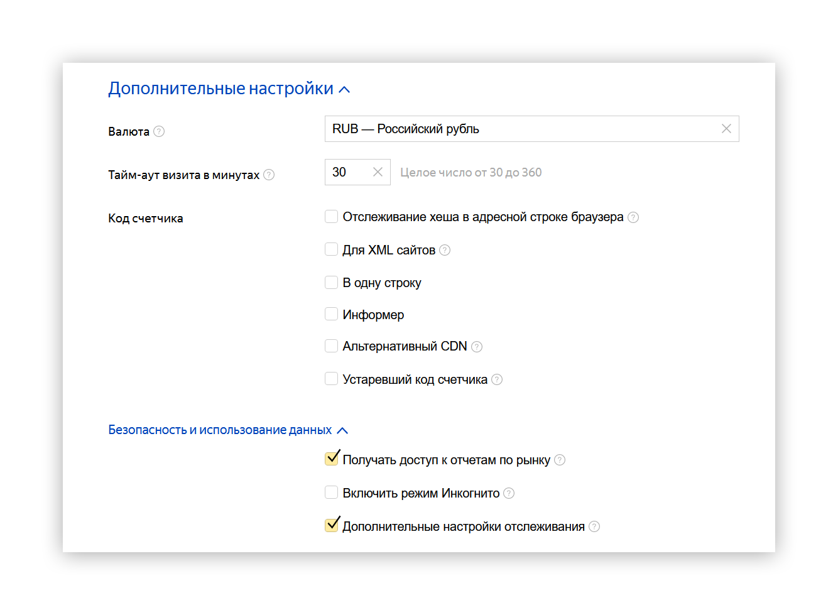Click help icon beside Тайм-аут визита в минутах
Image resolution: width=838 pixels, height=615 pixels.
click(x=269, y=175)
